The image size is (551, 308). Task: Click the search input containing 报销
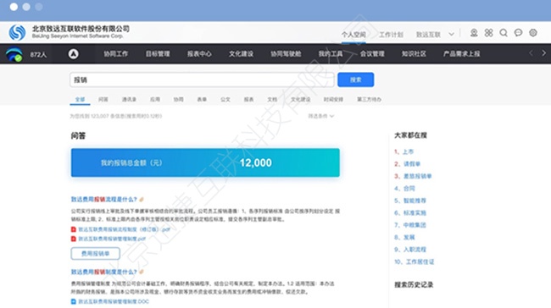[x=202, y=80]
